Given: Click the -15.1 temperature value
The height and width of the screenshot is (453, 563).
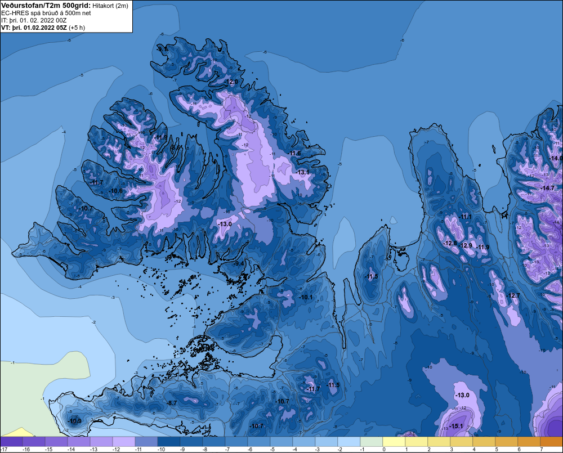Looking at the screenshot, I should click(456, 426).
